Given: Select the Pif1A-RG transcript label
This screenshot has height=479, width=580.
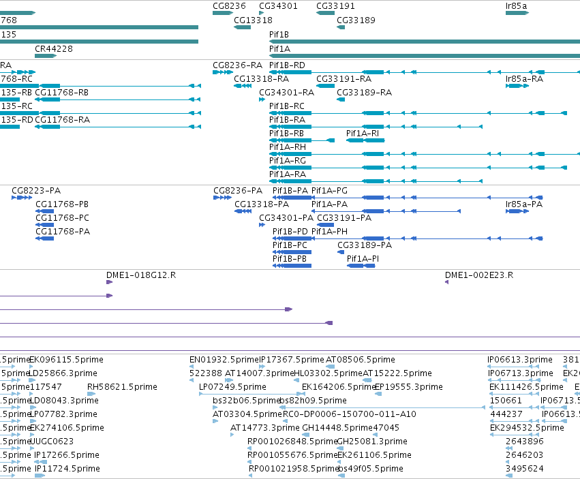Looking at the screenshot, I should click(288, 161).
